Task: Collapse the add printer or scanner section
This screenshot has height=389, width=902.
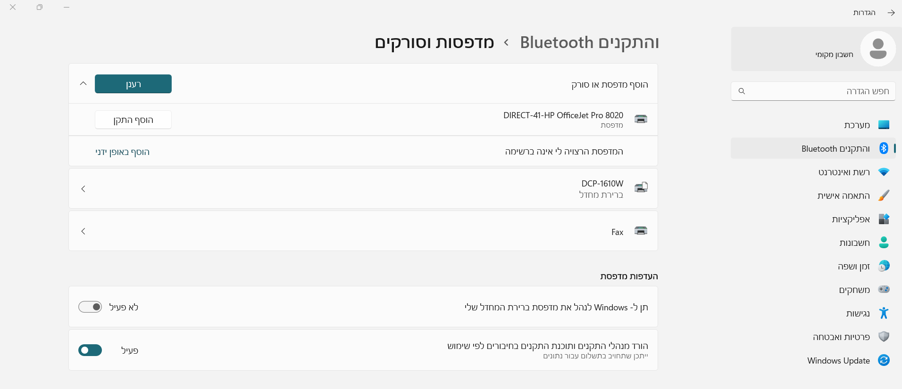Action: pos(84,84)
